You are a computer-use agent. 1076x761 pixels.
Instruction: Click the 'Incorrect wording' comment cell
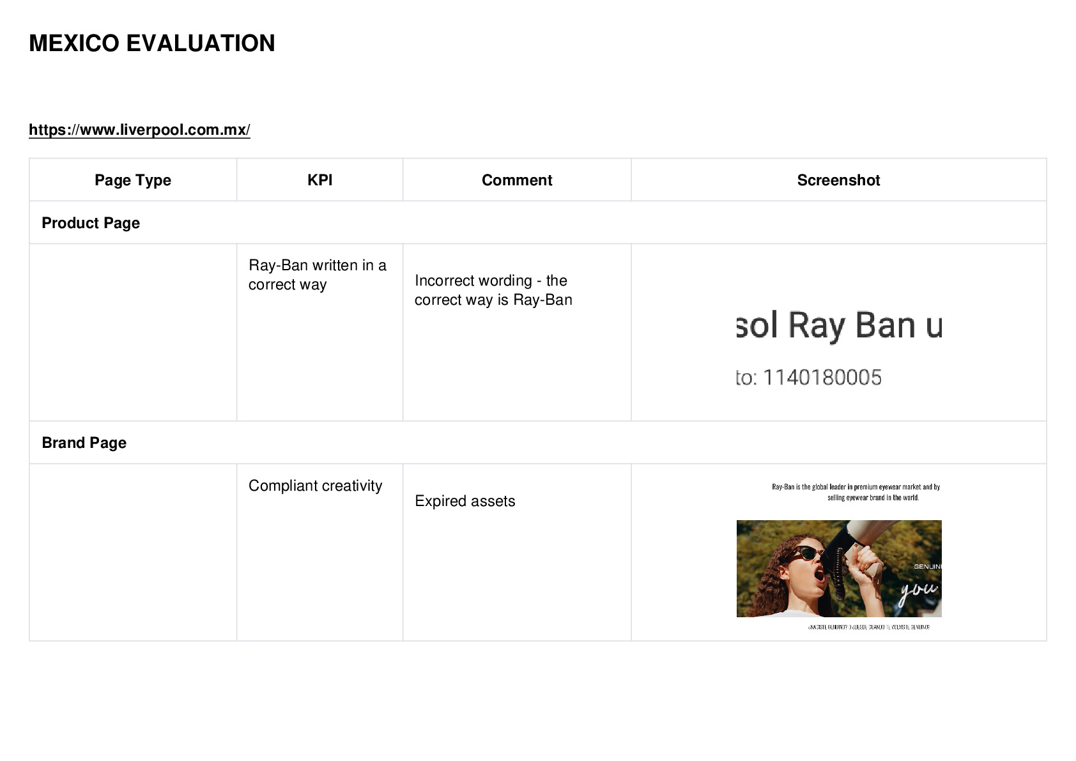[x=517, y=332]
